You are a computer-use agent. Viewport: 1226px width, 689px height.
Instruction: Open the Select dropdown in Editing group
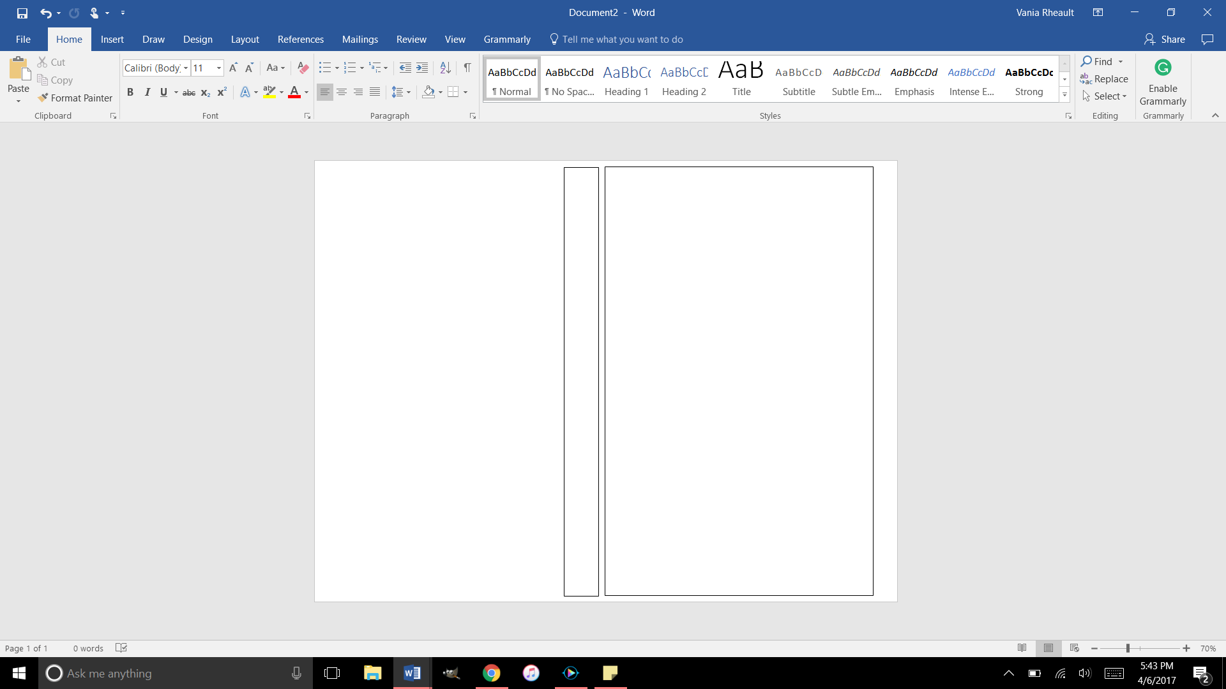[1105, 96]
